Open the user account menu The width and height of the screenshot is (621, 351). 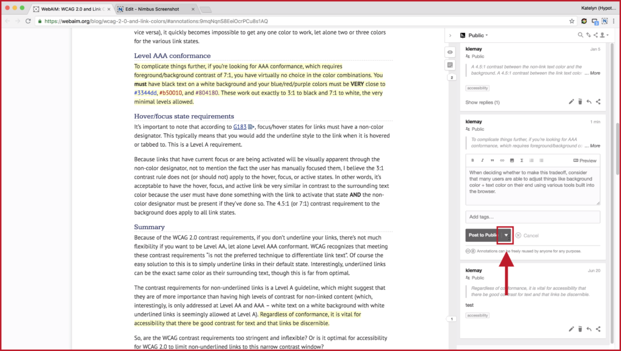604,35
